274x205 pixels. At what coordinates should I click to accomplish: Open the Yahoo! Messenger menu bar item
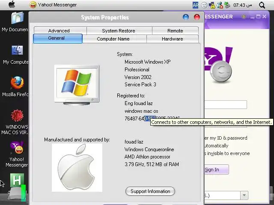point(57,5)
